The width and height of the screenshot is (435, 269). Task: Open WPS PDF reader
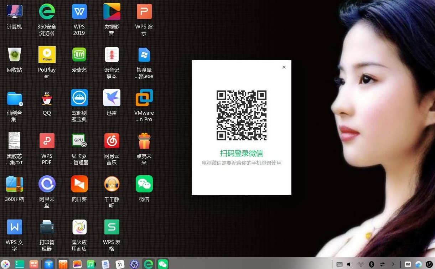(x=47, y=141)
